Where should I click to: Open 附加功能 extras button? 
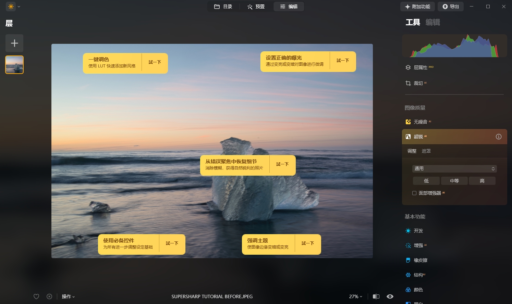pos(417,7)
